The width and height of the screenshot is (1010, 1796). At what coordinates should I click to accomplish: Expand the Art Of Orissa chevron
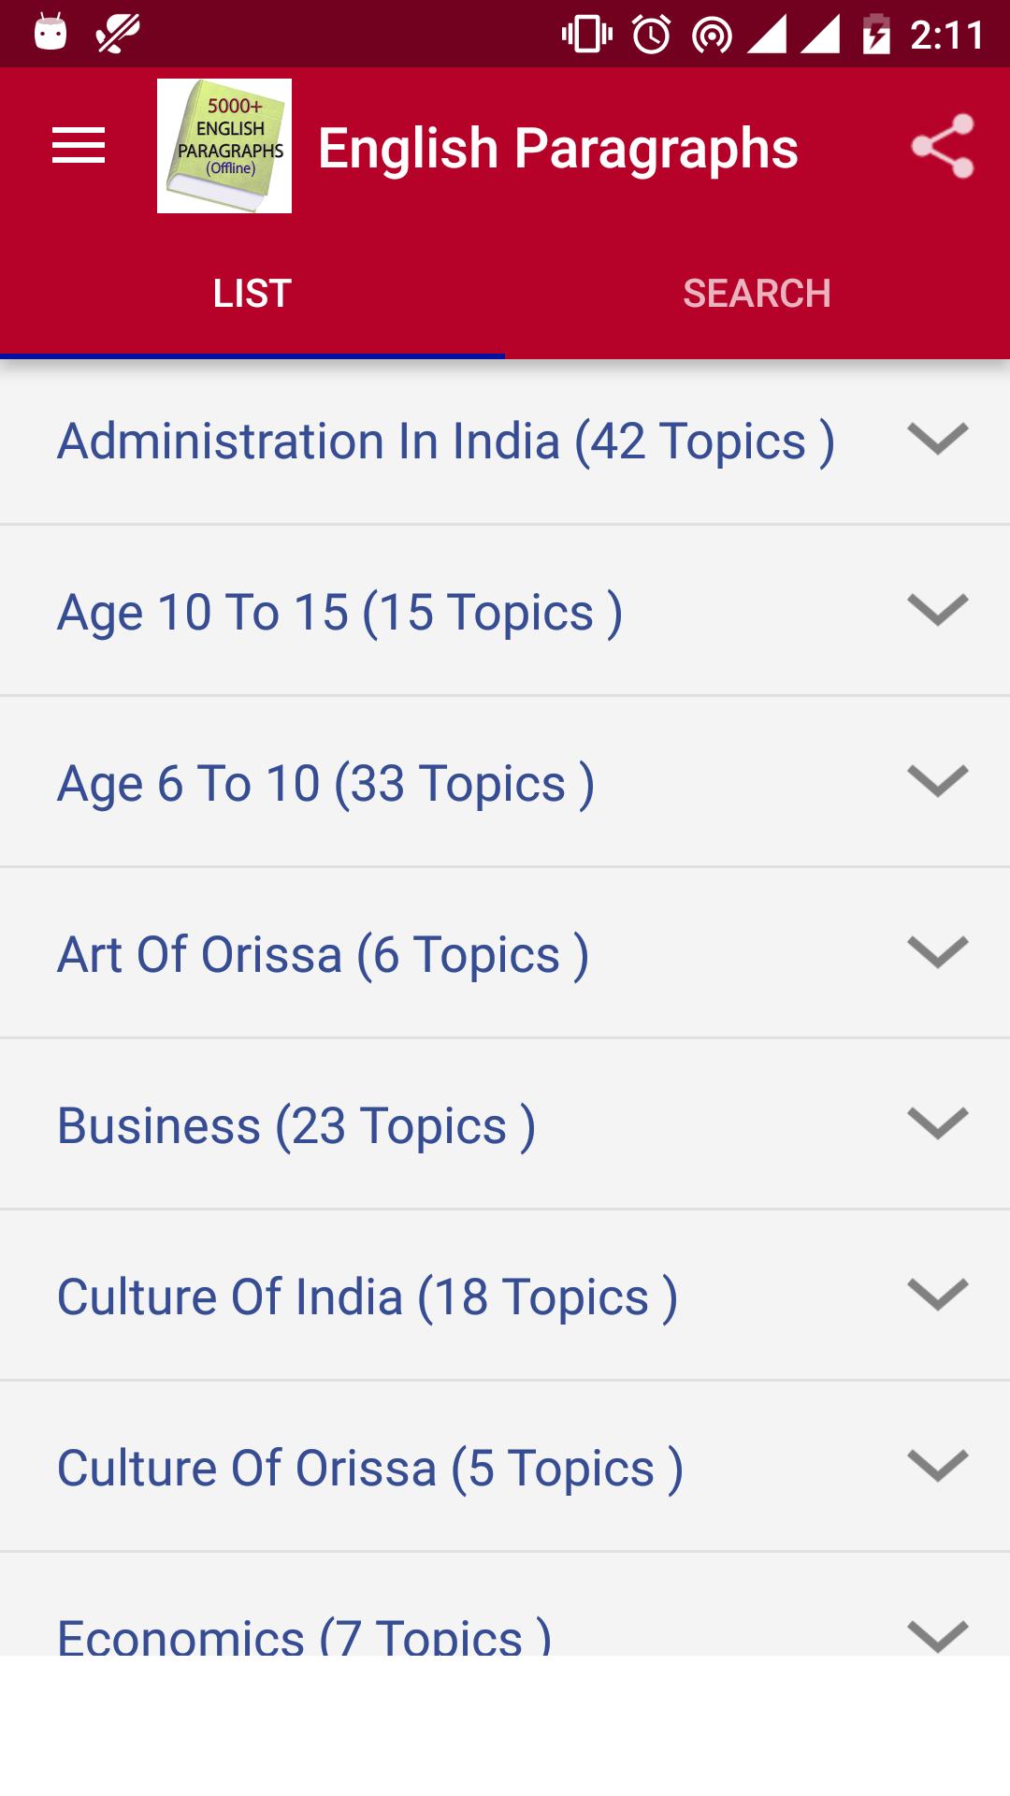(x=938, y=952)
